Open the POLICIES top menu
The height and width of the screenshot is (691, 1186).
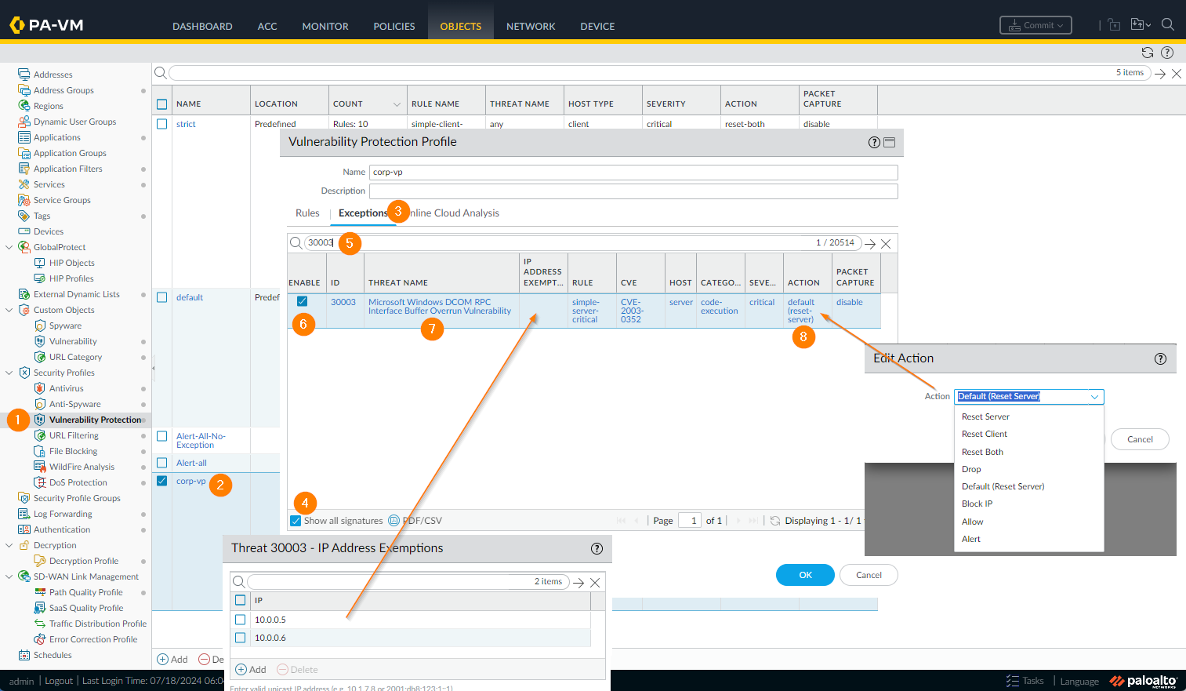click(394, 26)
